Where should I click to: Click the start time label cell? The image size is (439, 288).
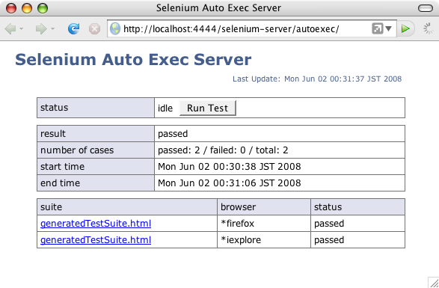96,166
